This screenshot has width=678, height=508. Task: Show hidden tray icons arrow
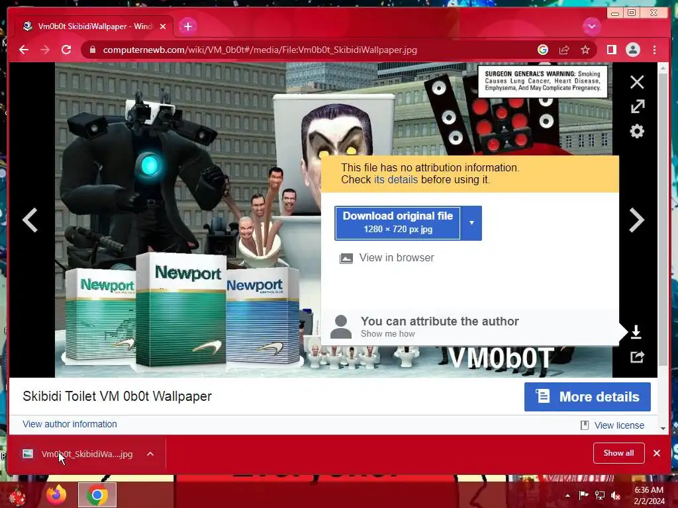click(567, 495)
